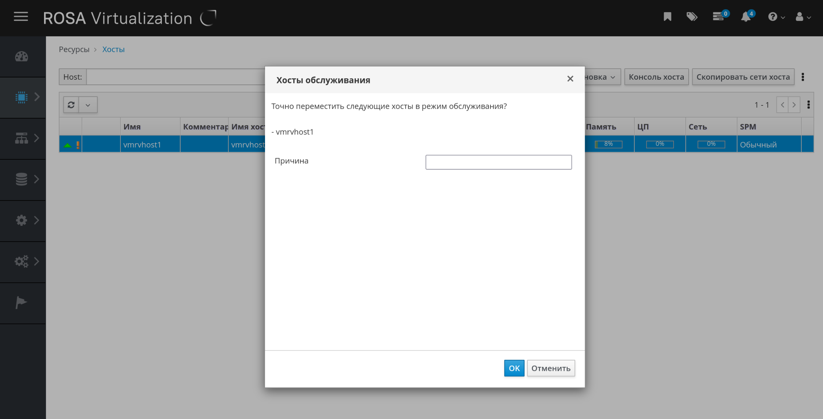Open the events flag sidebar icon

[x=21, y=303]
